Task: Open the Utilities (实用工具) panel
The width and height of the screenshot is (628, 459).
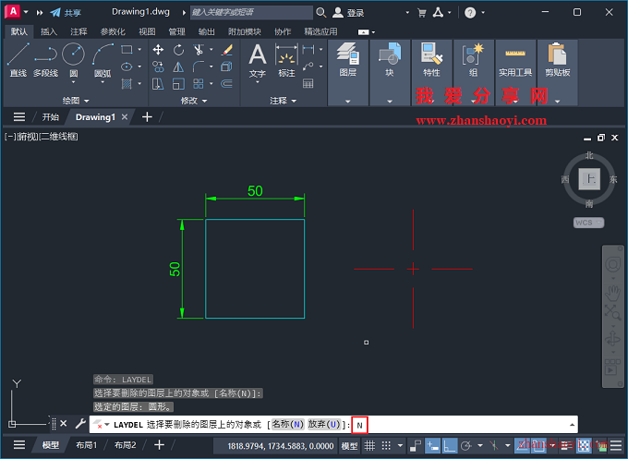Action: tap(515, 58)
